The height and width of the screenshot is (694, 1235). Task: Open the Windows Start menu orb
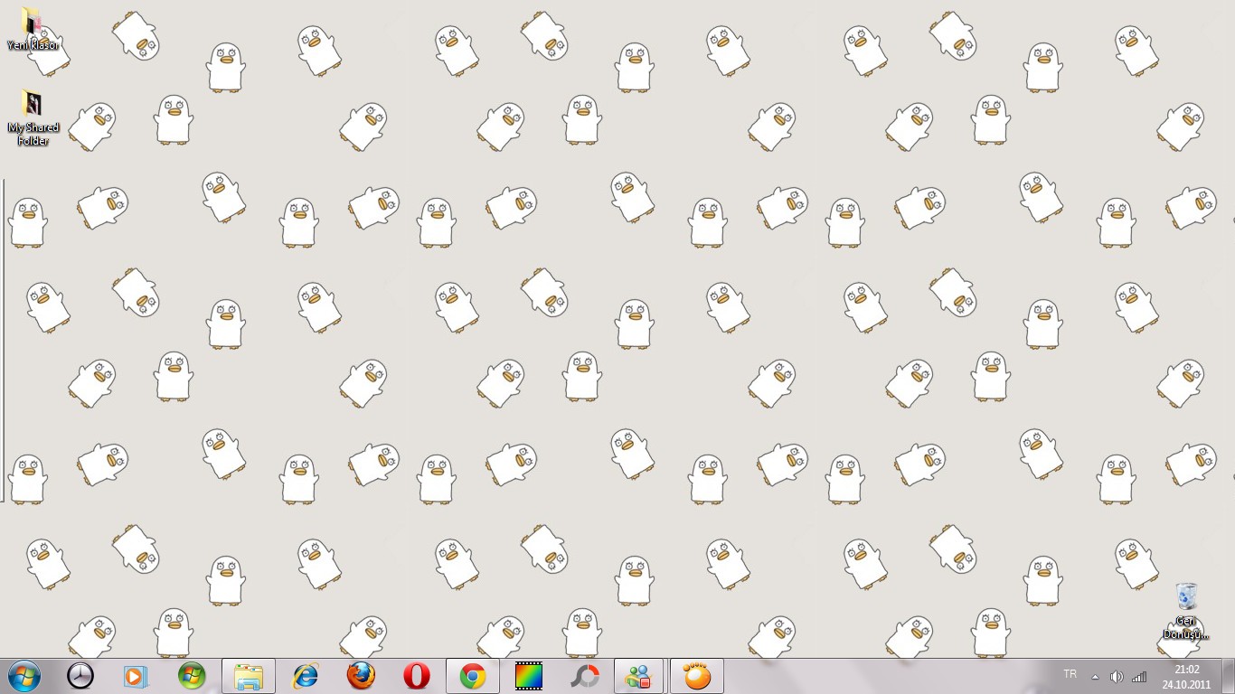click(24, 676)
